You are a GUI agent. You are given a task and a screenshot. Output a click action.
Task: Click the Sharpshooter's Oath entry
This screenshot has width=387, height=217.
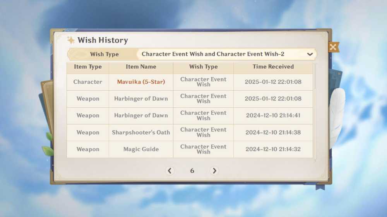pos(141,133)
